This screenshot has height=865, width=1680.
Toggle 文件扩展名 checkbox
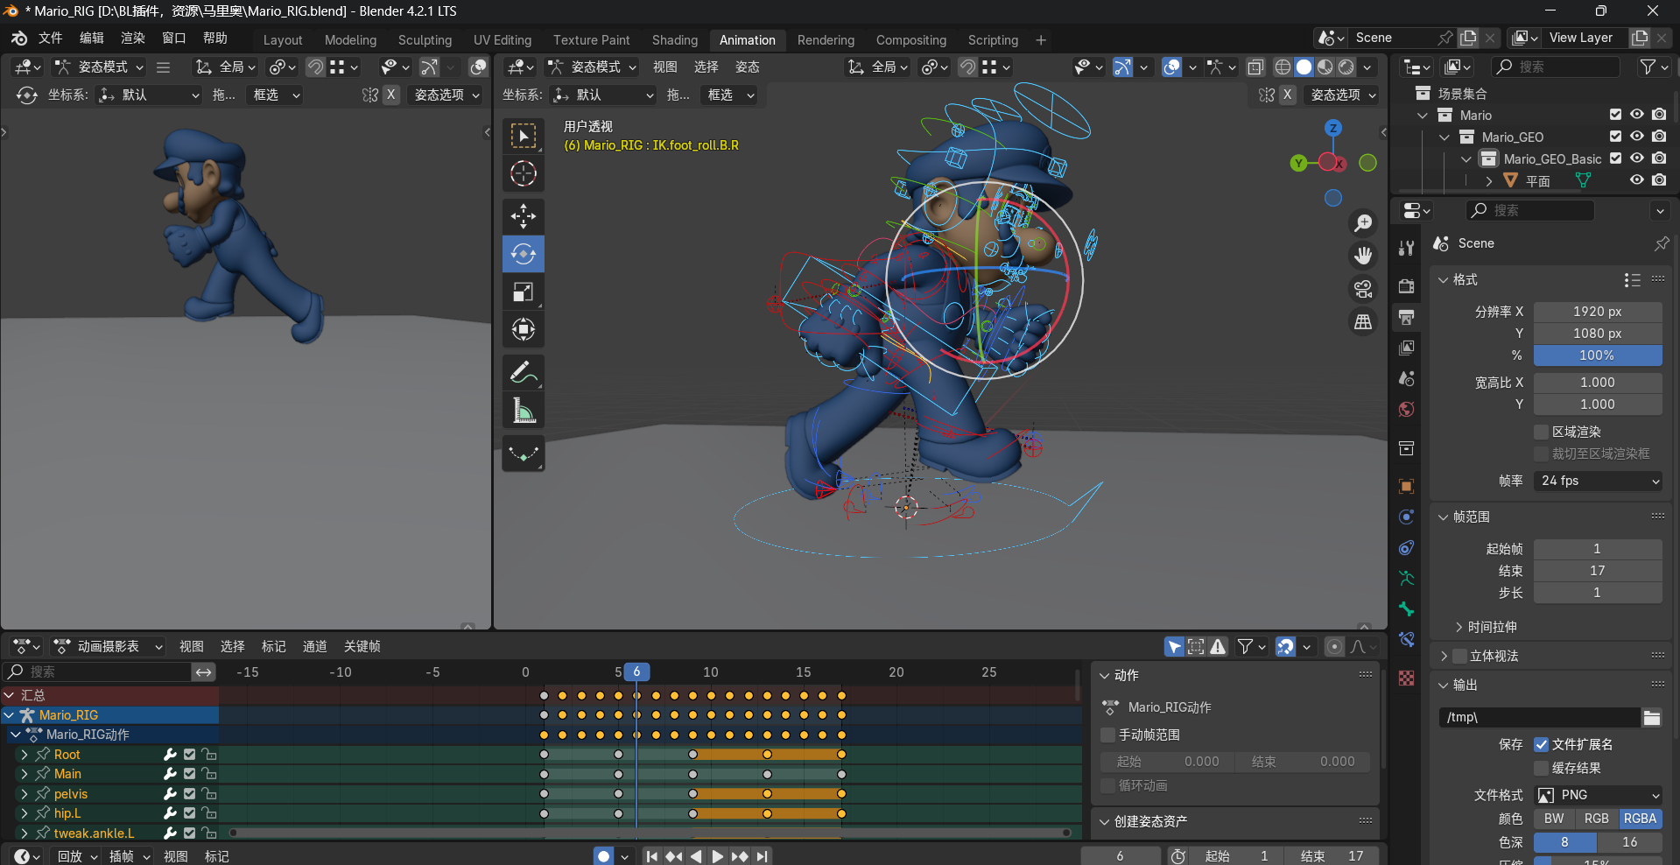[x=1542, y=744]
